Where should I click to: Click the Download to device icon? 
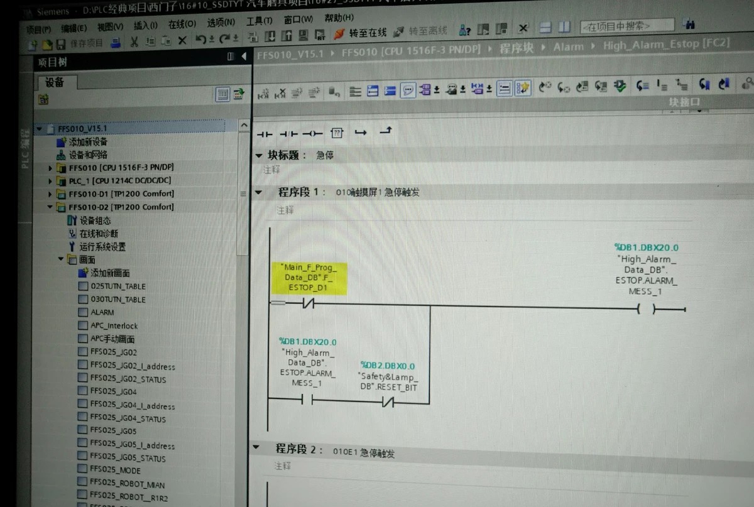(x=270, y=36)
